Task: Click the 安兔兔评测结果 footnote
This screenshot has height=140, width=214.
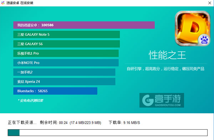Action: click(31, 100)
